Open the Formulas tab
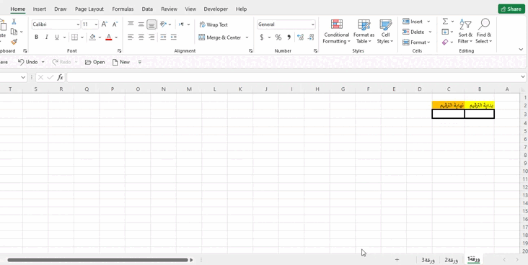 pos(123,9)
